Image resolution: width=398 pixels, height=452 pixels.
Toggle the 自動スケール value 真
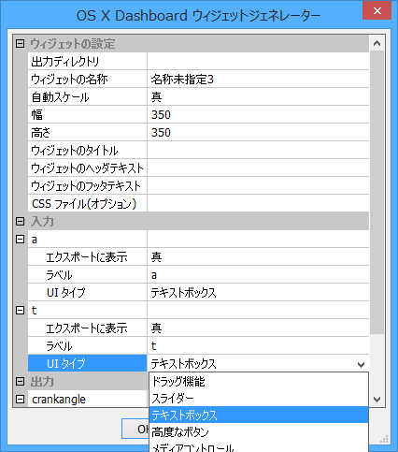(258, 96)
